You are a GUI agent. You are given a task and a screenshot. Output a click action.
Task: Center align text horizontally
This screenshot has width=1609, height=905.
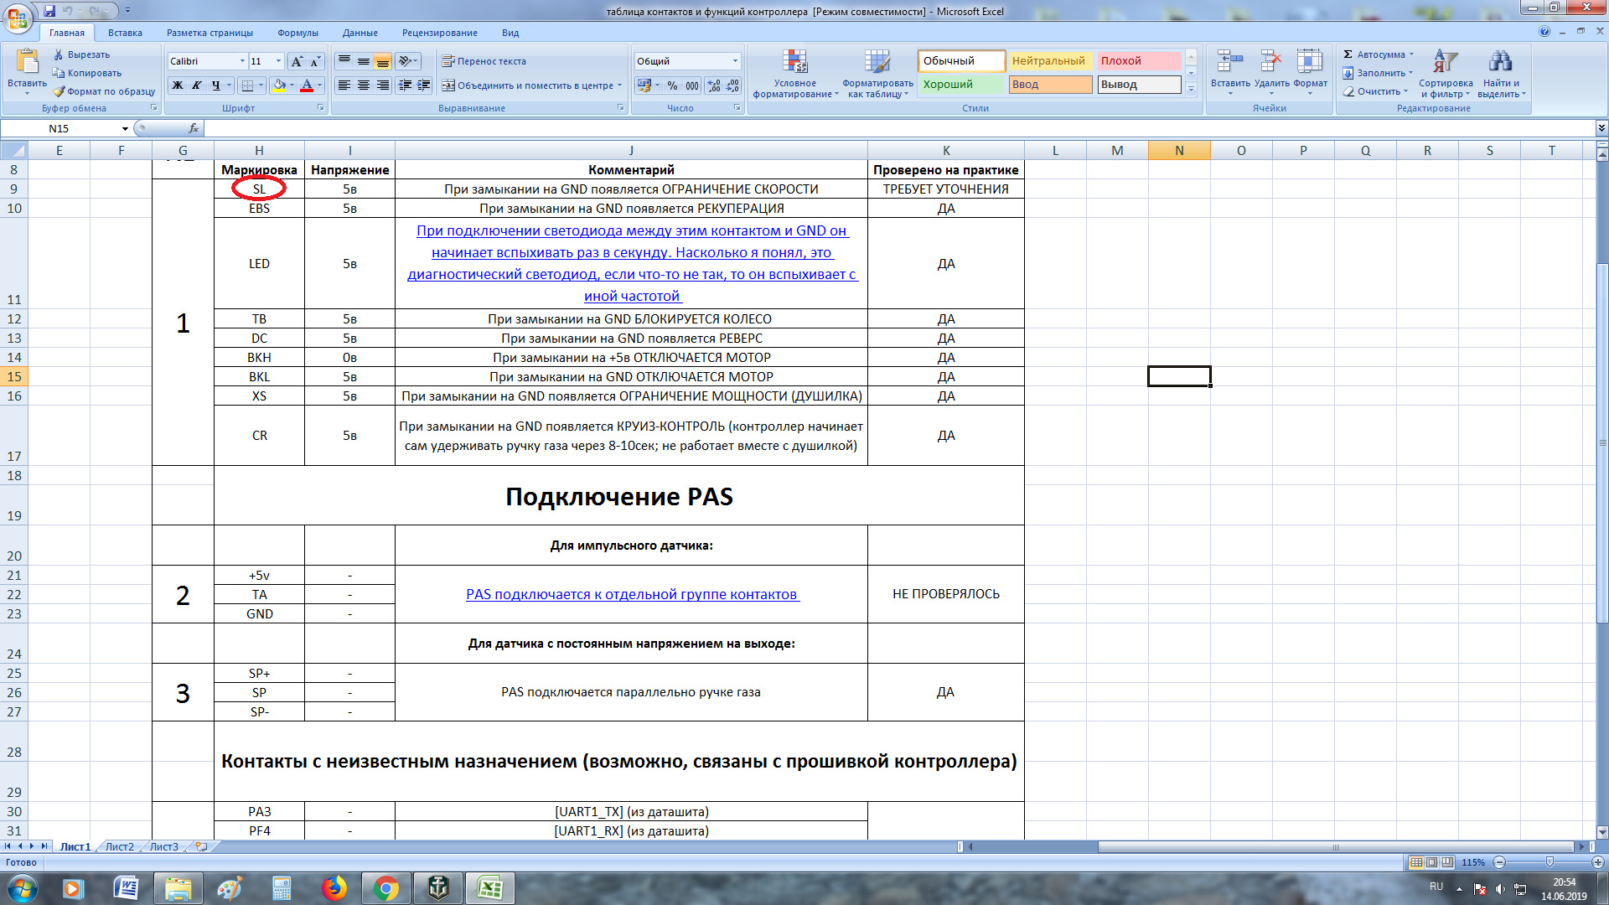coord(363,85)
